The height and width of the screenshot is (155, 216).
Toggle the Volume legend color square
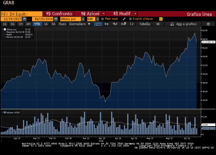point(5,113)
